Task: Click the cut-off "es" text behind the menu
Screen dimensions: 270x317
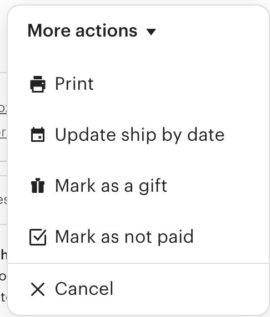Action: pyautogui.click(x=3, y=200)
